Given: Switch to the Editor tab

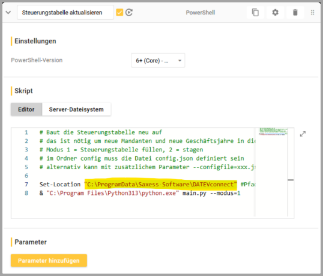Looking at the screenshot, I should [x=26, y=109].
